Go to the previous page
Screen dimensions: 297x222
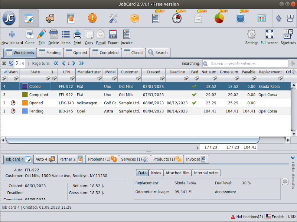coord(63,63)
